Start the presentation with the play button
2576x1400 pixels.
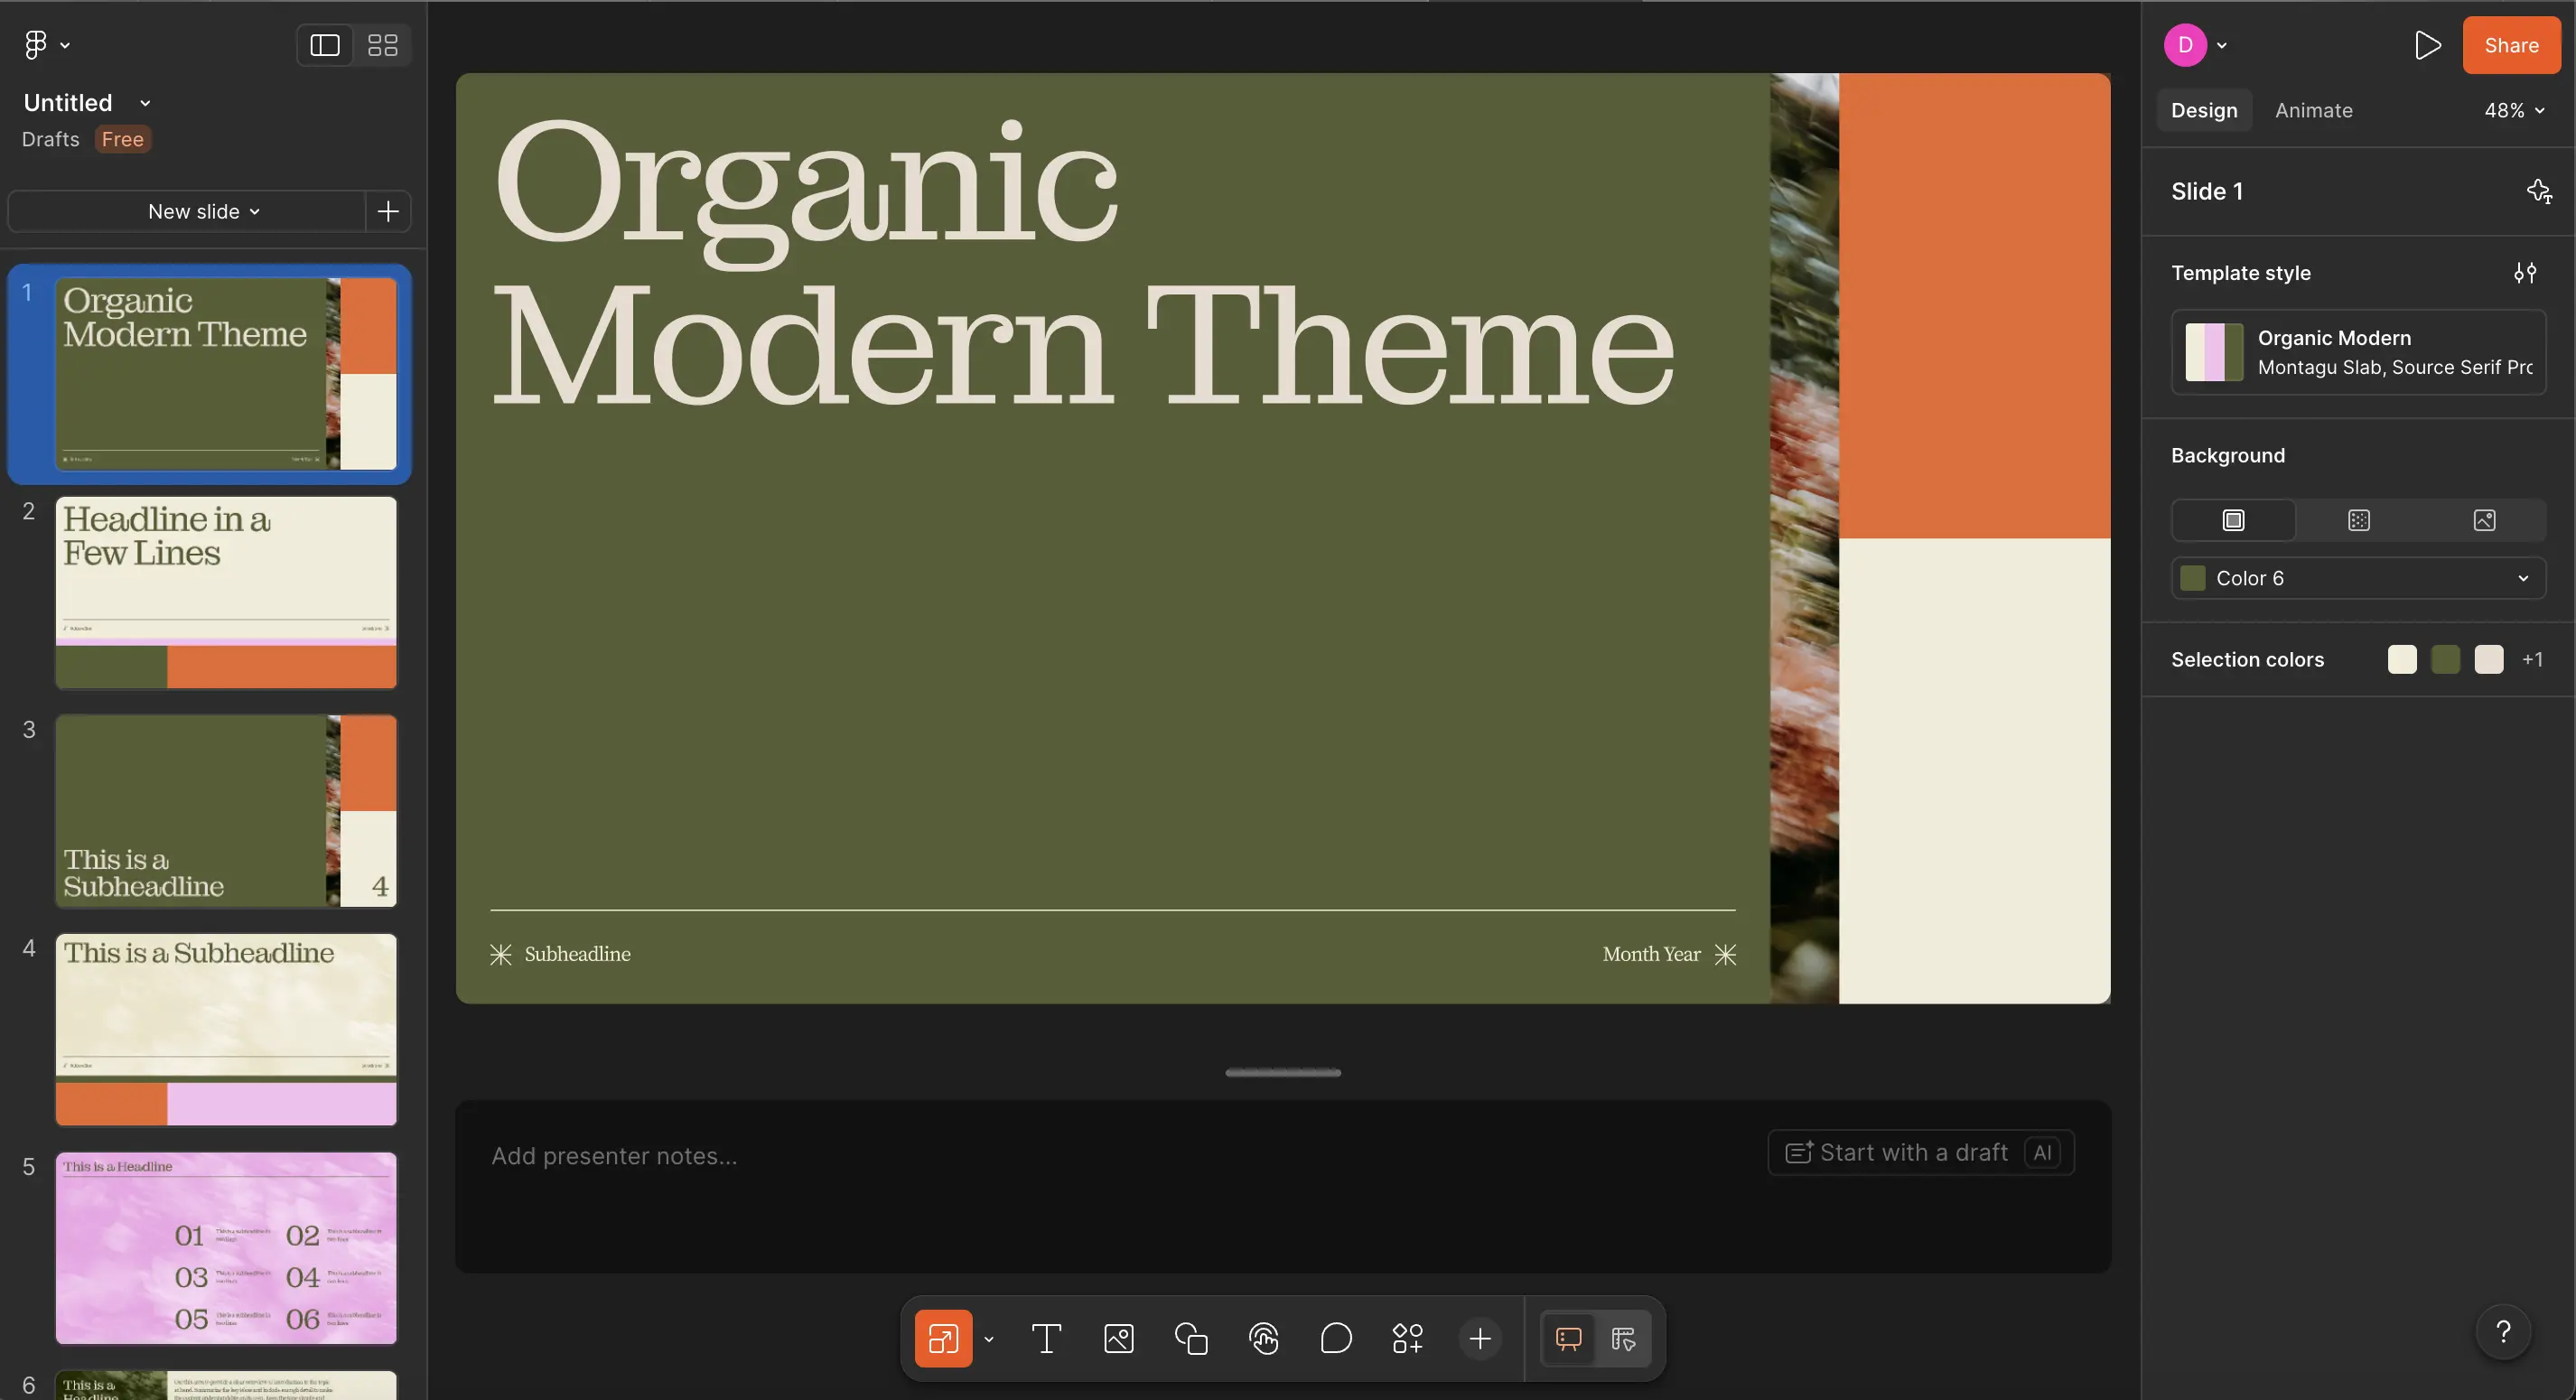[2427, 45]
